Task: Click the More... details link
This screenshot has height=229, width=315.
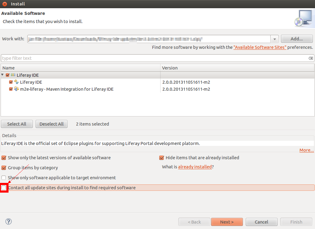Action: 306,150
